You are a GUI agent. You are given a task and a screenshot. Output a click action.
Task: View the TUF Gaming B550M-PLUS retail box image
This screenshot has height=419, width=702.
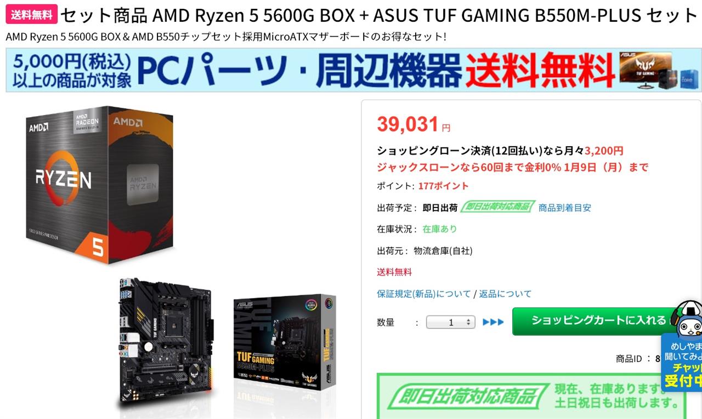285,345
